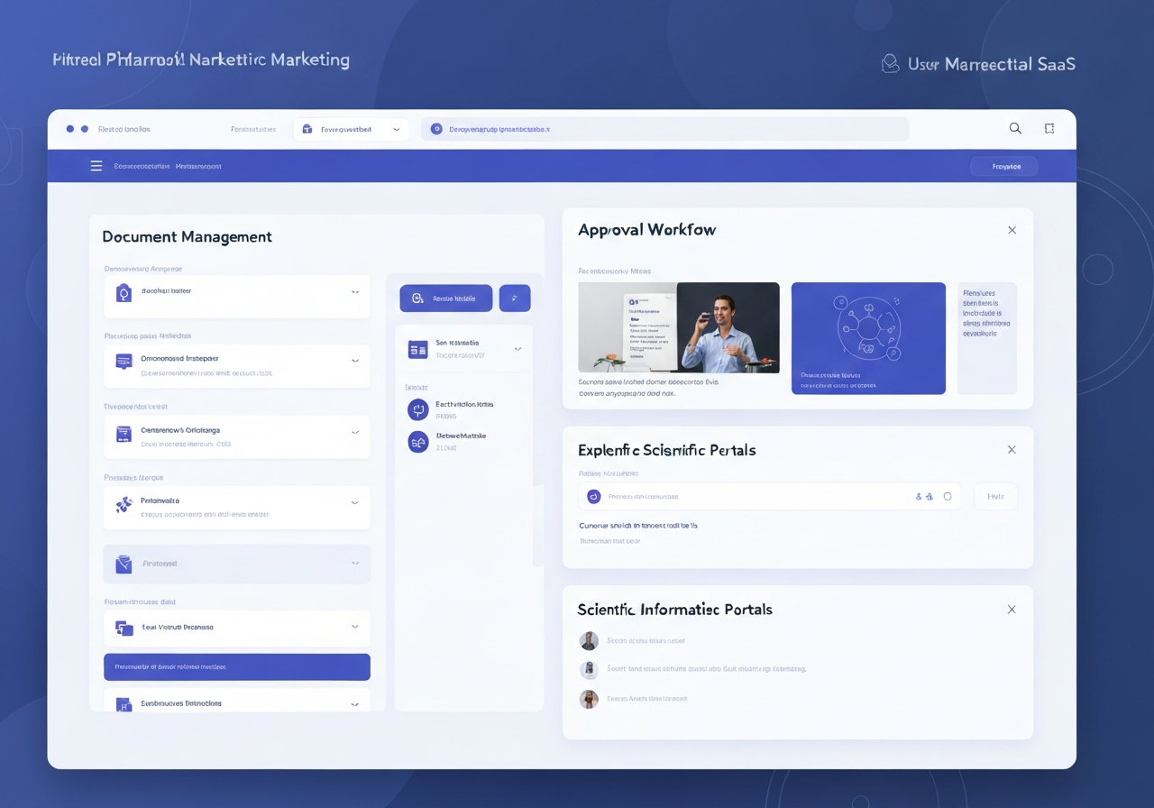Screen dimensions: 1154x808
Task: Open the hamburger menu in the blue bar
Action: [96, 166]
